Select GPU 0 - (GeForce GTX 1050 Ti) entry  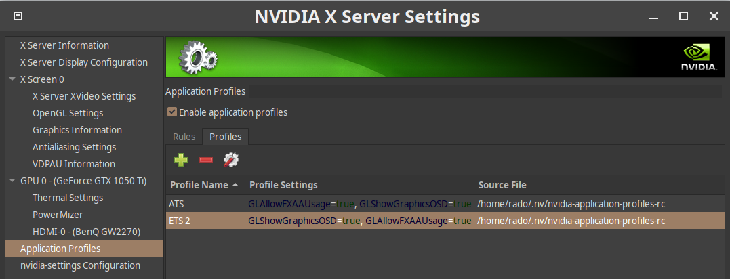pos(84,181)
